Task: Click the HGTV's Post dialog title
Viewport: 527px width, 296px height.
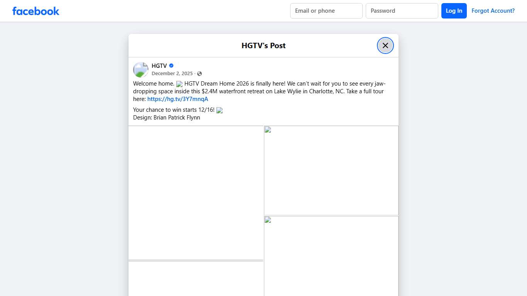Action: point(263,45)
